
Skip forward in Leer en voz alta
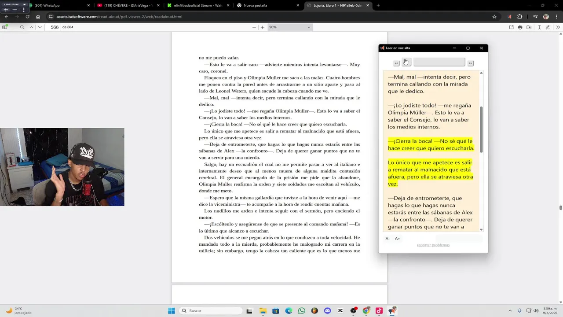[x=470, y=63]
